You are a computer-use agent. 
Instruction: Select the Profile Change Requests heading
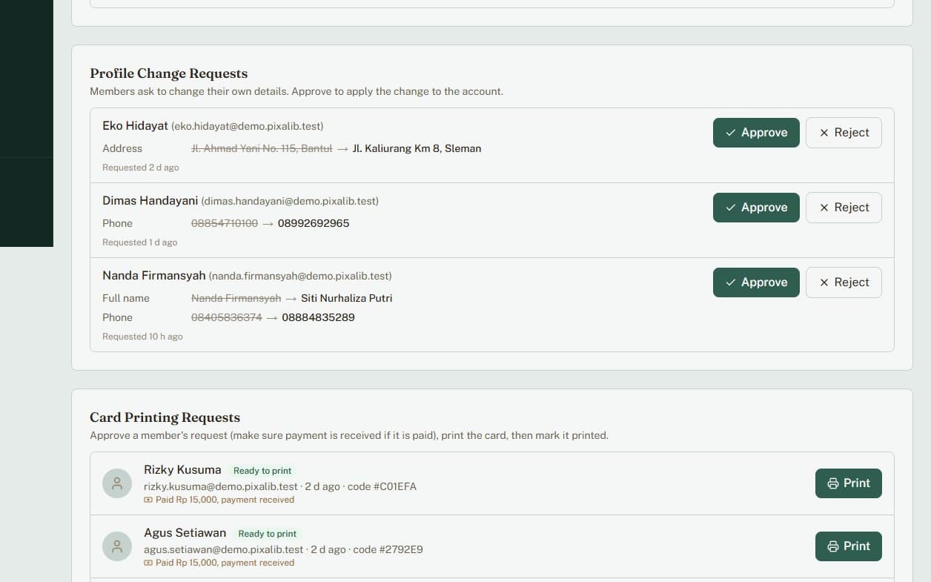[169, 73]
